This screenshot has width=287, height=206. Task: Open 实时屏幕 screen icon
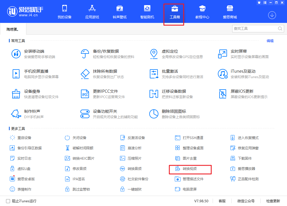pos(223,54)
